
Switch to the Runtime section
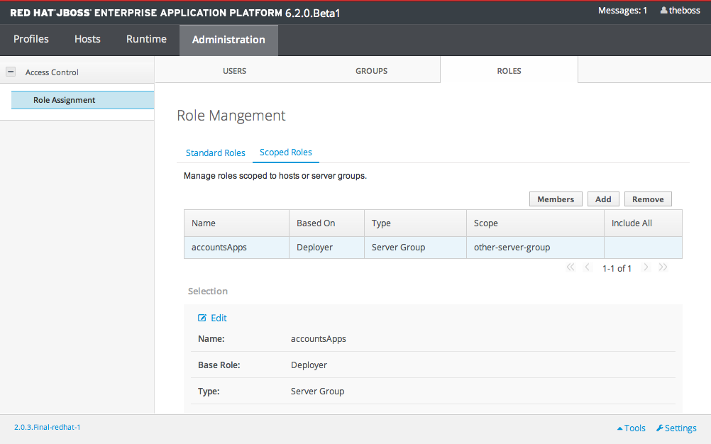pyautogui.click(x=146, y=39)
